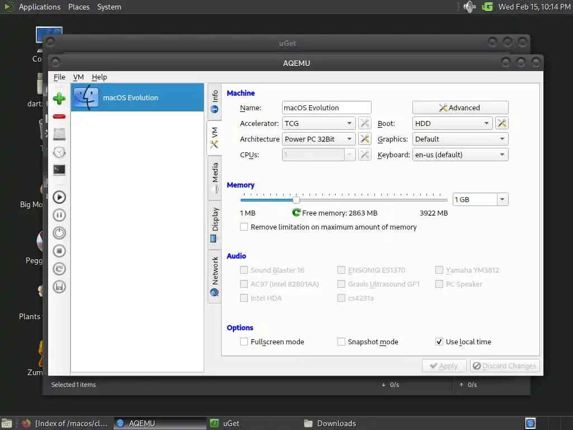Uncheck Use local time
Screen dimensions: 573x430
click(439, 342)
